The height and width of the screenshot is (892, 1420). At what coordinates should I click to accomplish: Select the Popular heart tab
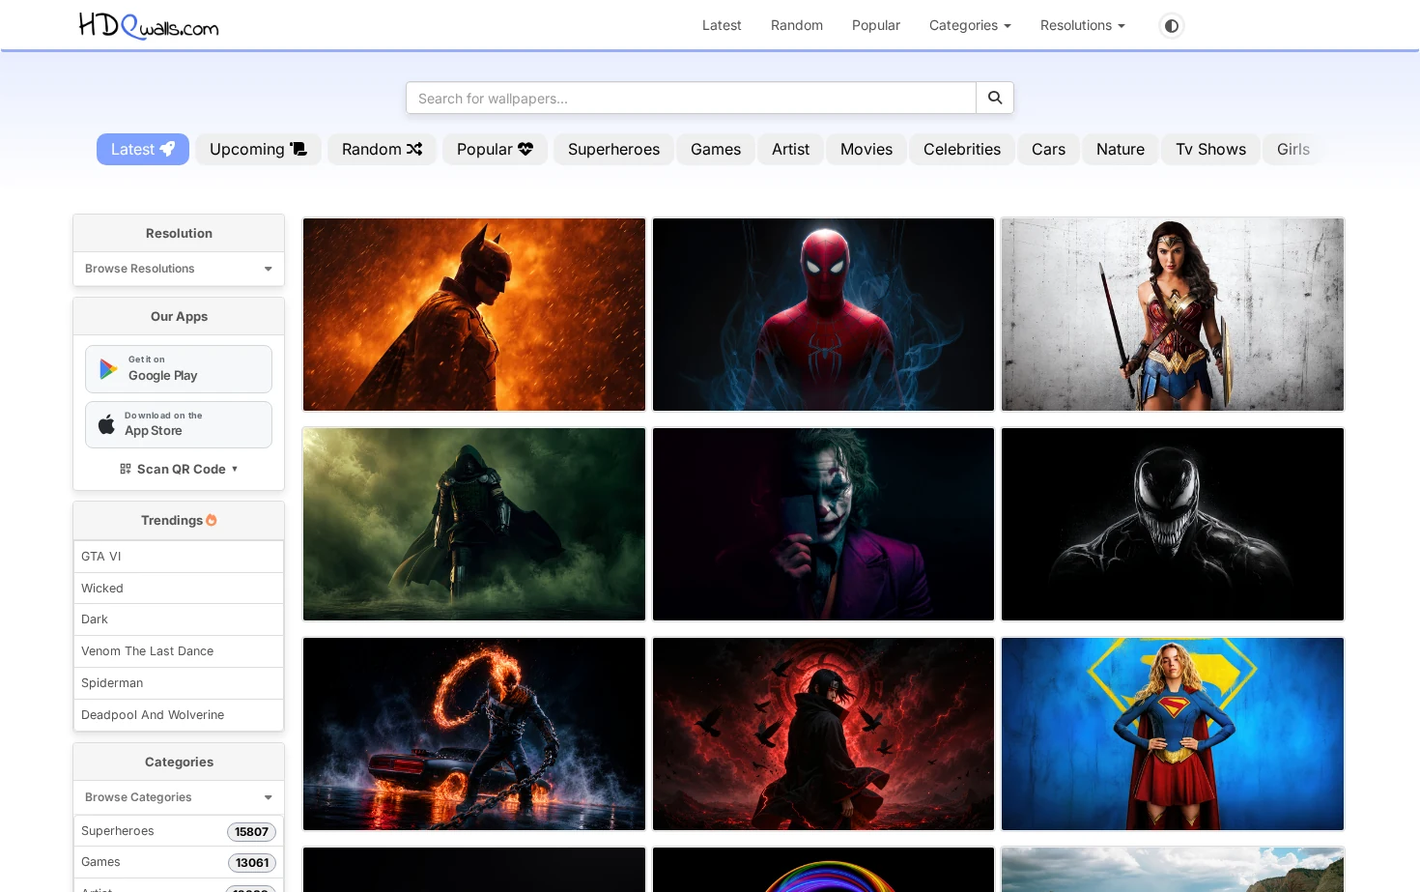(495, 149)
